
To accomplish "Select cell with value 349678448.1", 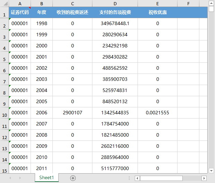I will pos(115,23).
